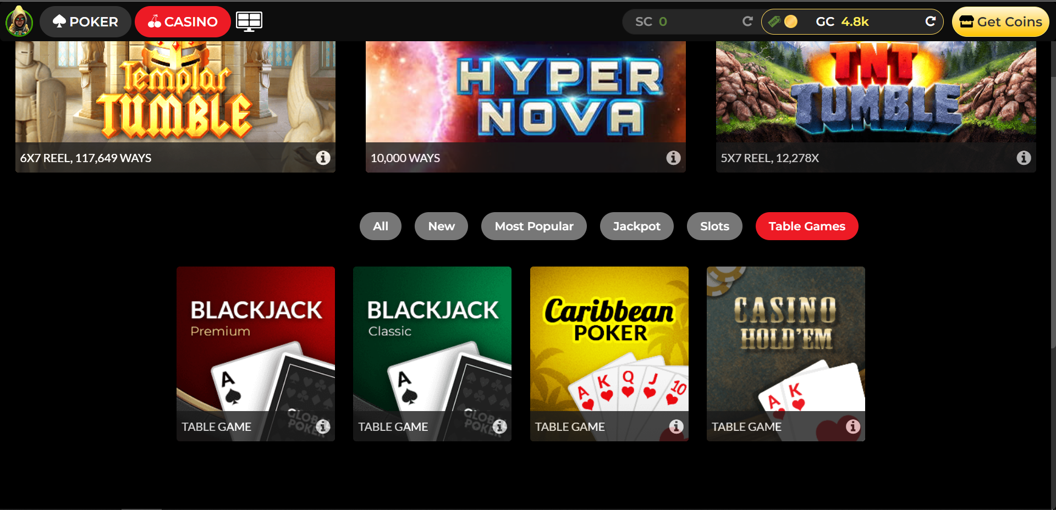The height and width of the screenshot is (510, 1056).
Task: Refresh the GC balance
Action: pos(930,21)
